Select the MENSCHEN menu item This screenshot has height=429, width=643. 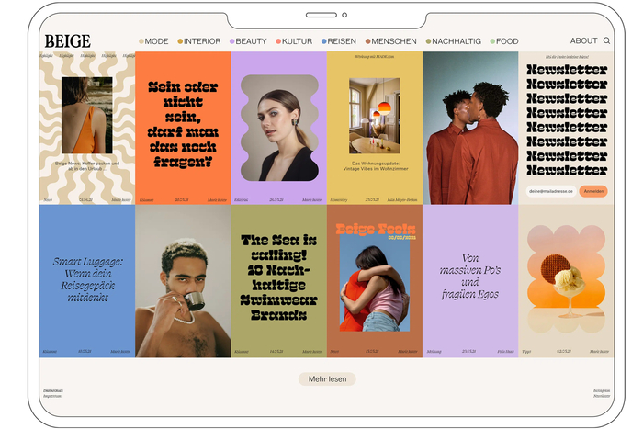[395, 41]
